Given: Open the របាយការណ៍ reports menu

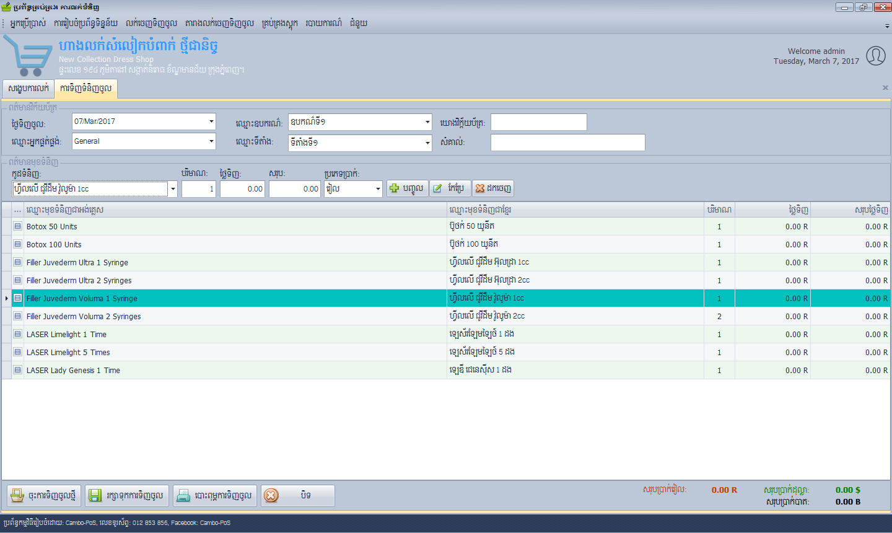Looking at the screenshot, I should click(x=323, y=23).
